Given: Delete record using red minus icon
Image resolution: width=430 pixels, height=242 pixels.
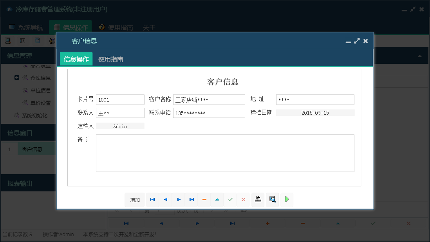Looking at the screenshot, I should pyautogui.click(x=204, y=199).
